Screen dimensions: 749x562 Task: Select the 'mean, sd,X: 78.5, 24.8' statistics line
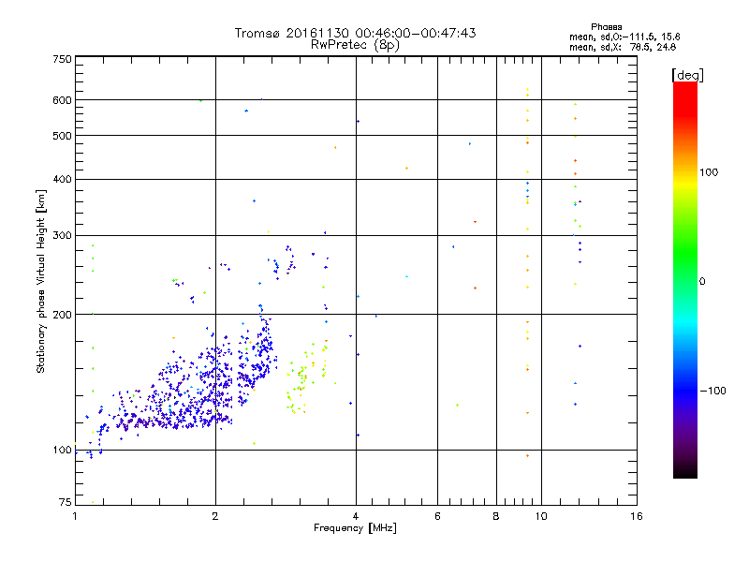tap(623, 47)
